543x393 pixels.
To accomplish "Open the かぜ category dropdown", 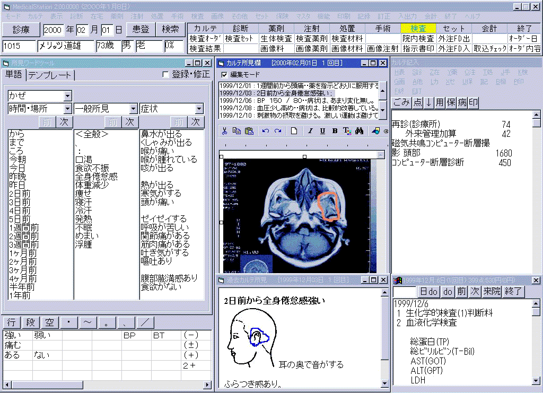I will (67, 96).
